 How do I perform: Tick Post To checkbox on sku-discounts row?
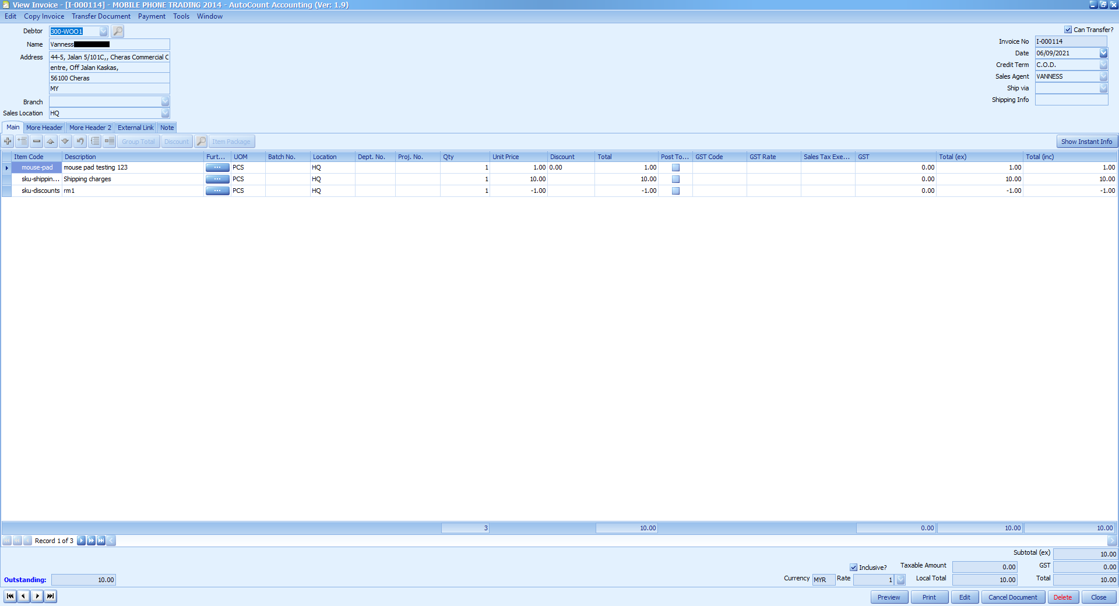(675, 191)
